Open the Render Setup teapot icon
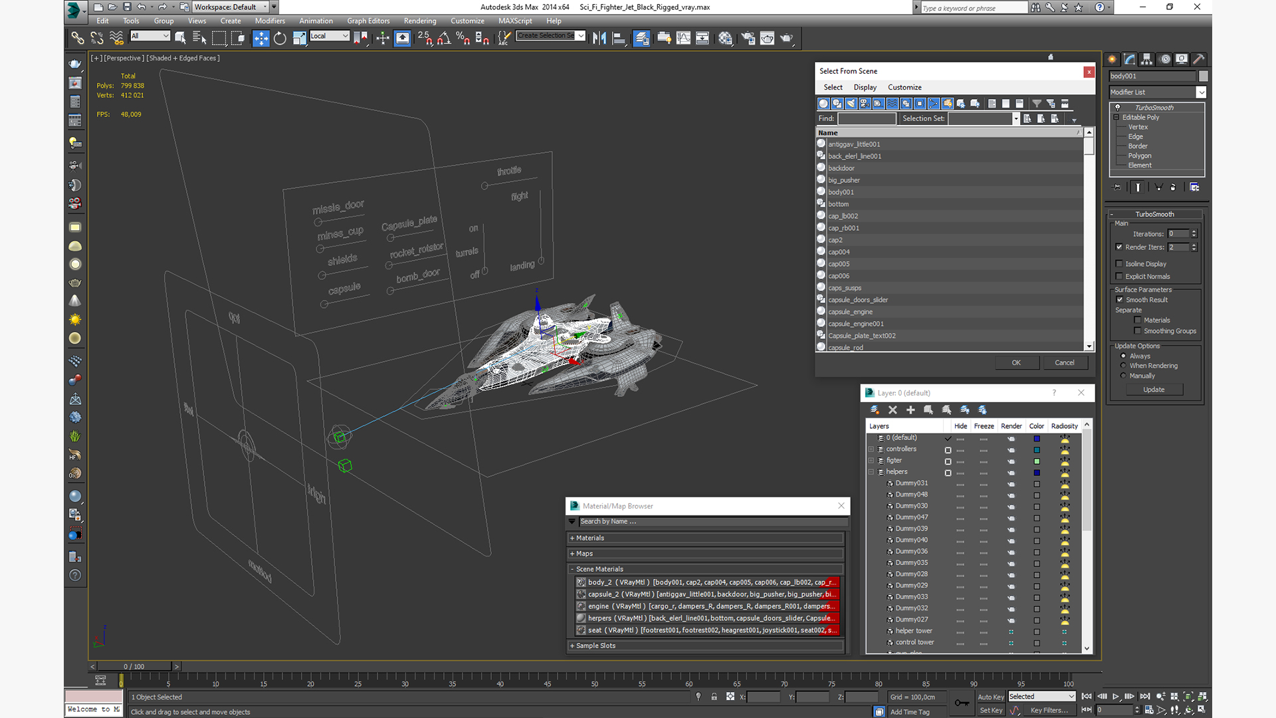 (748, 38)
